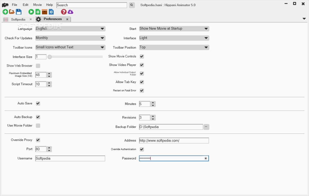
Task: Toggle the Override Proxy checkbox
Action: coord(38,140)
